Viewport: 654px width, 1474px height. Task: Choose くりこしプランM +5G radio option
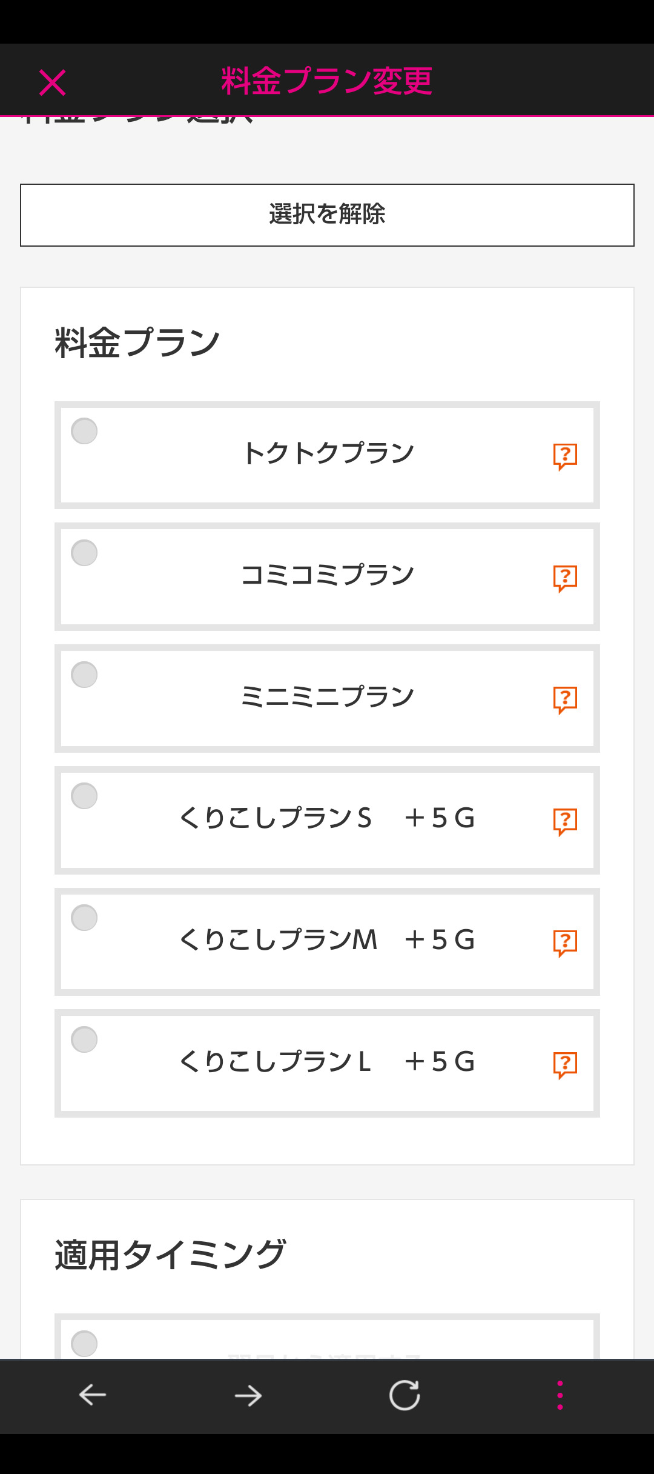84,918
